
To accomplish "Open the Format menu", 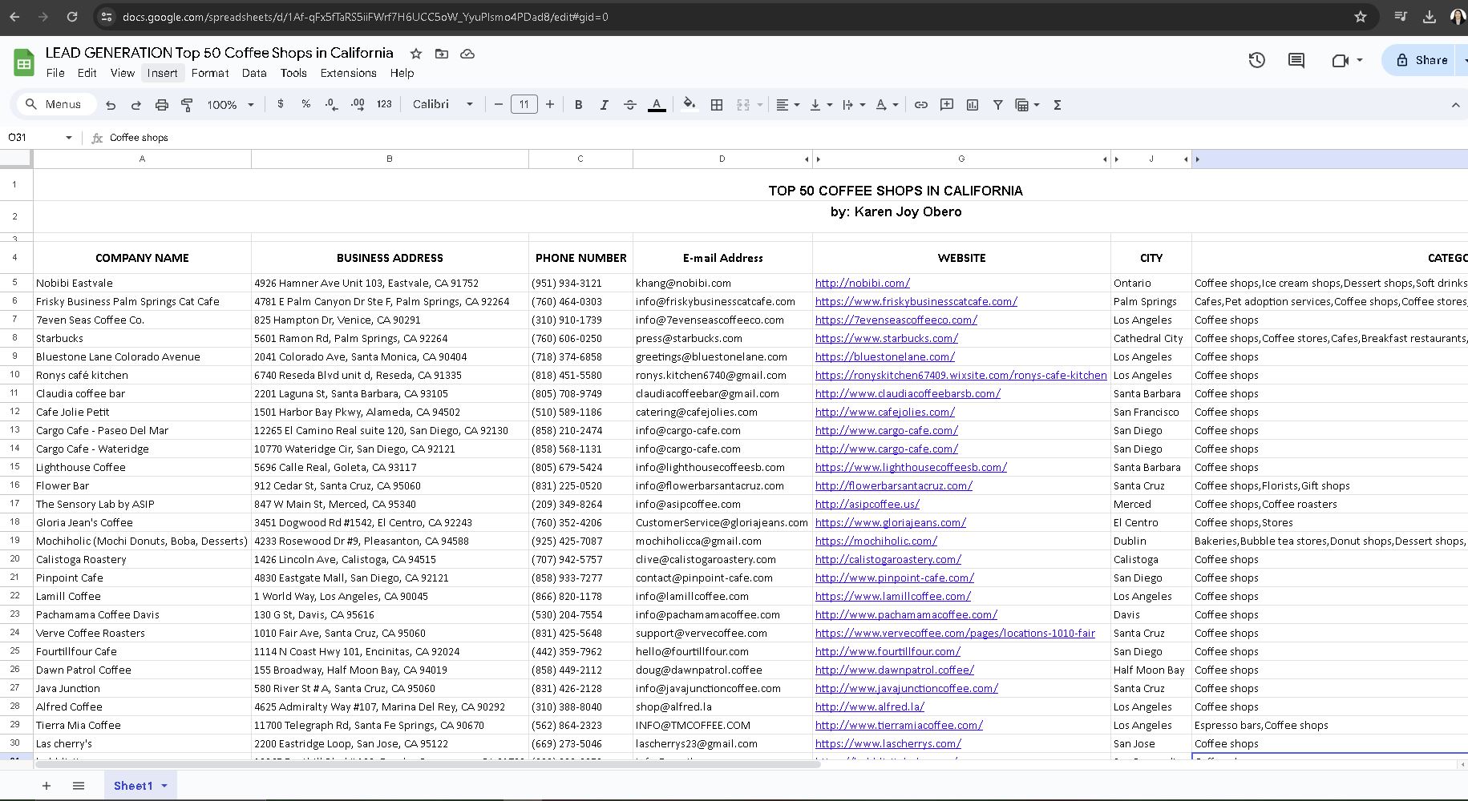I will pos(210,73).
